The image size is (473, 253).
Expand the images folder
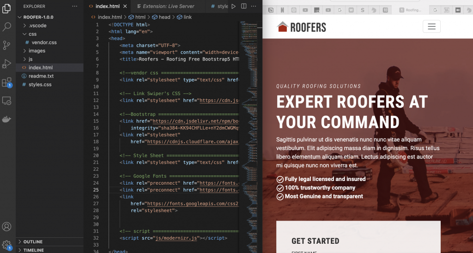click(x=50, y=51)
